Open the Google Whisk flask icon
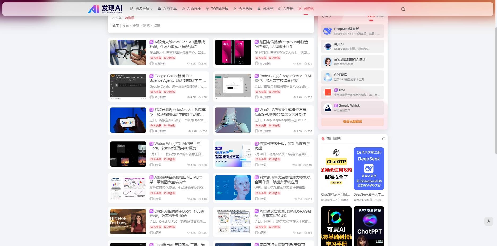Image resolution: width=497 pixels, height=246 pixels. click(x=328, y=108)
